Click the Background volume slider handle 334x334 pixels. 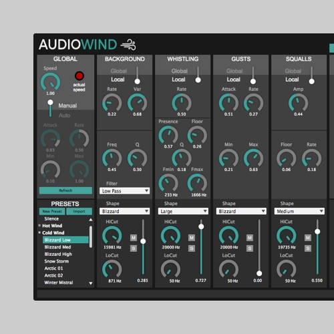point(143,241)
